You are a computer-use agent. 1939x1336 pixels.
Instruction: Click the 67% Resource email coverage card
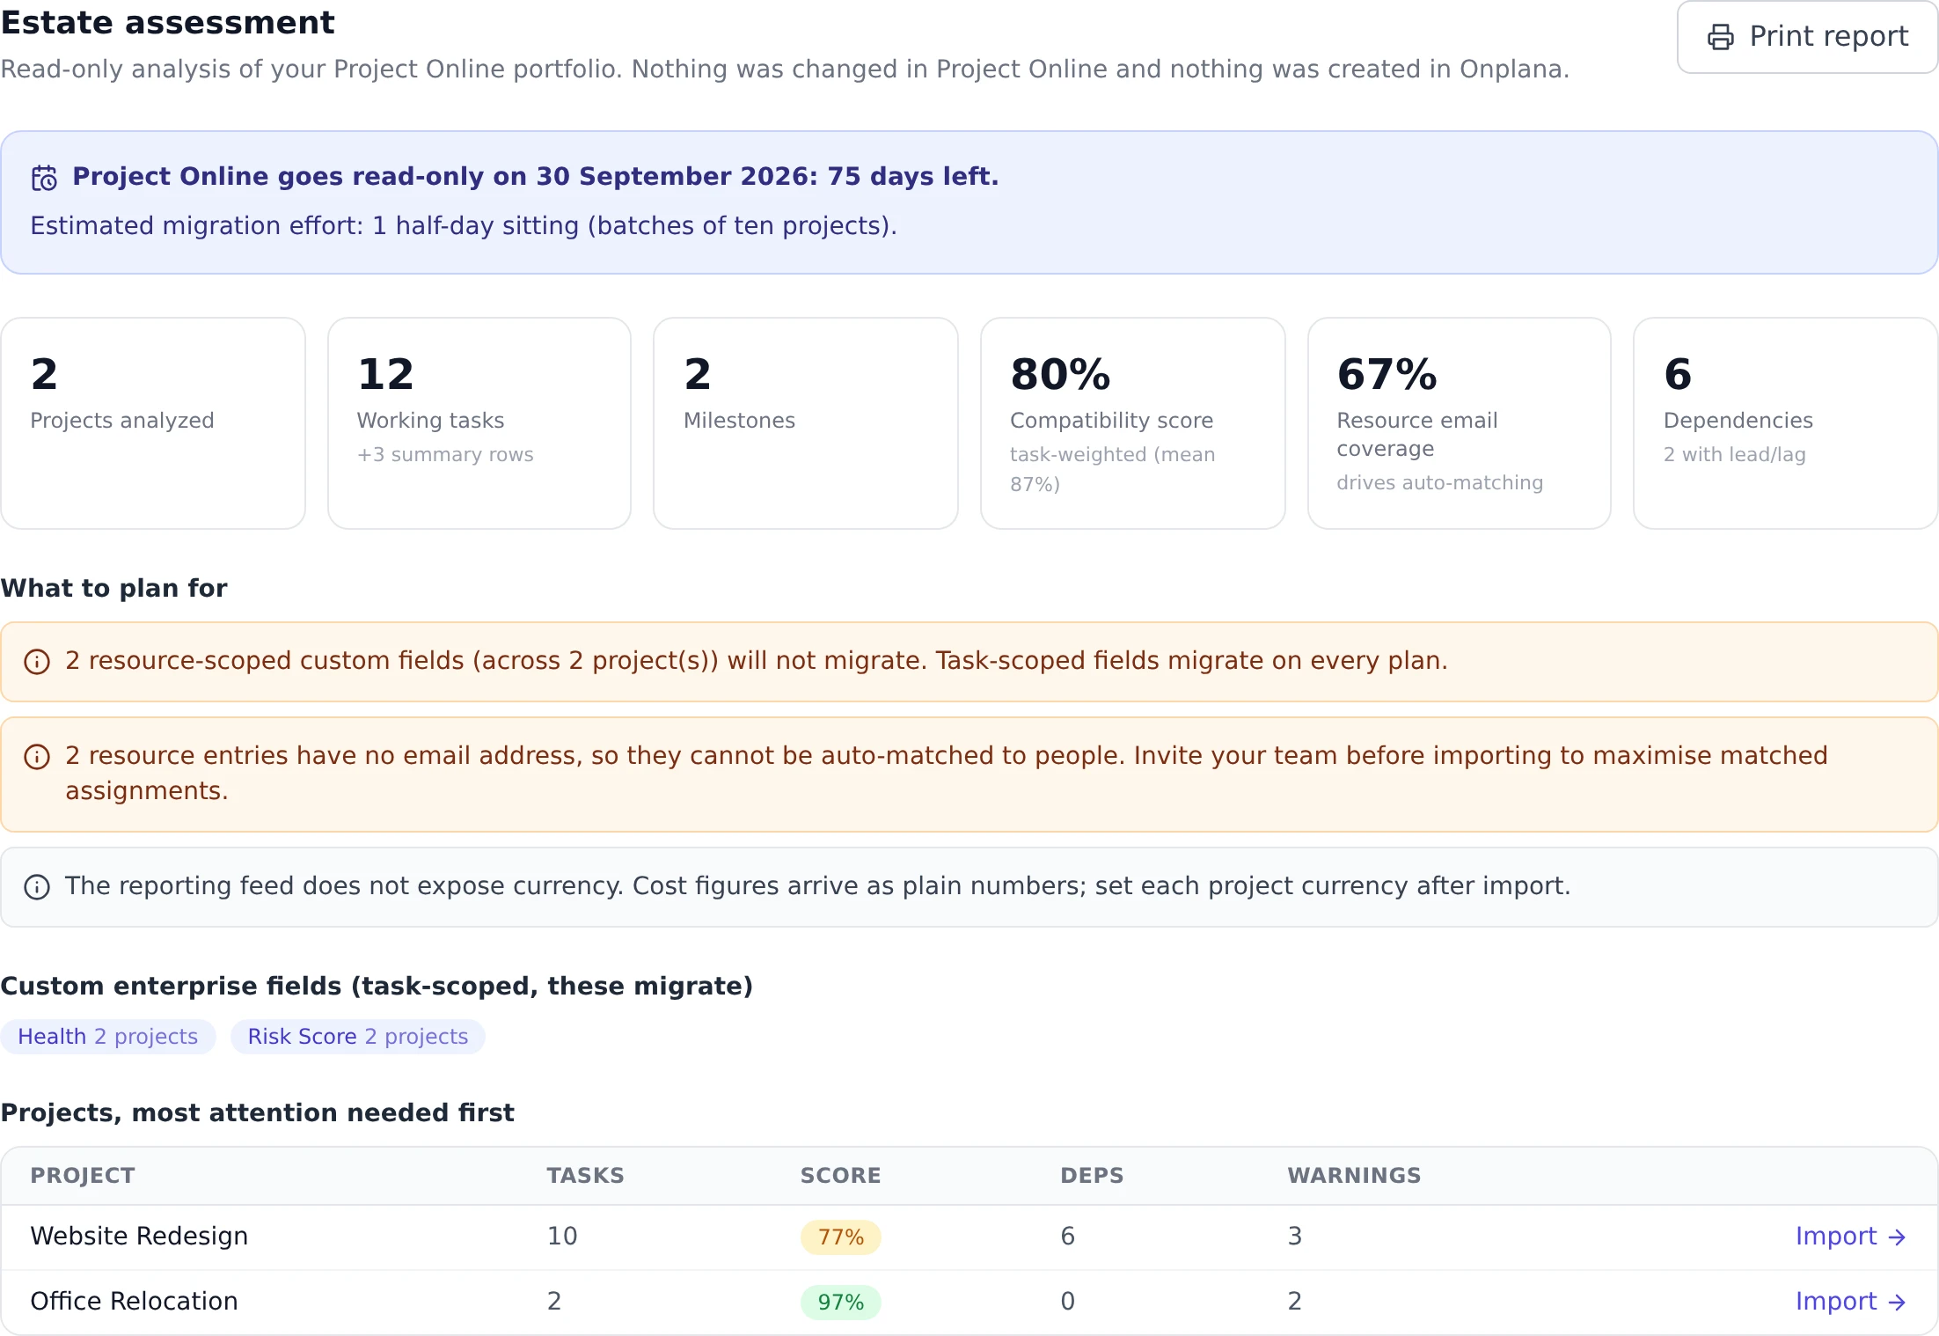(1460, 423)
